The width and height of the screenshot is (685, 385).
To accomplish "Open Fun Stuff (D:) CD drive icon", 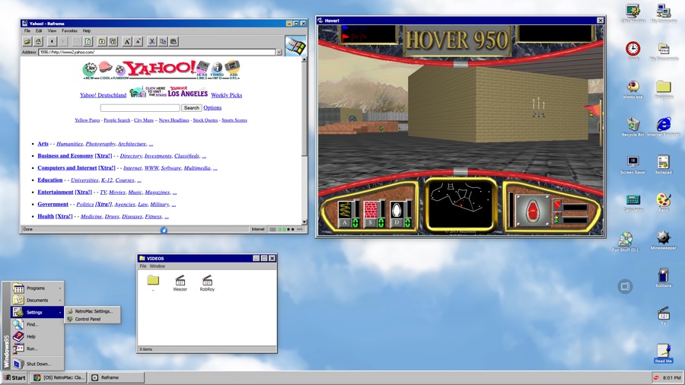I will [625, 241].
